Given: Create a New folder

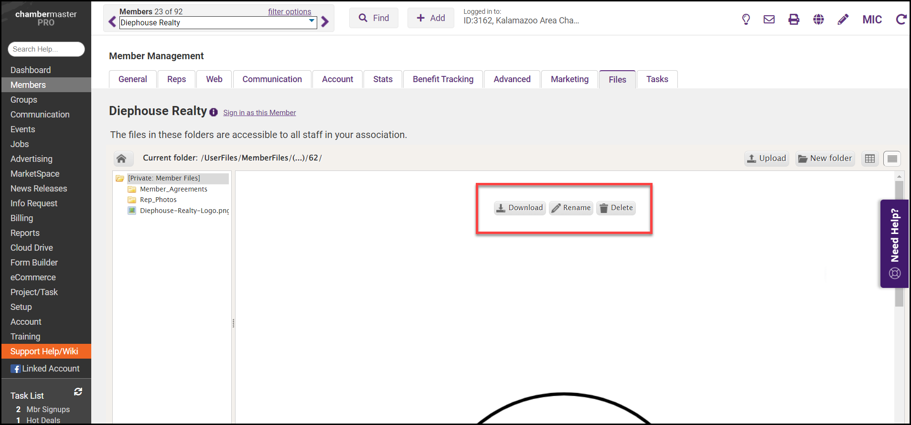Looking at the screenshot, I should (825, 159).
